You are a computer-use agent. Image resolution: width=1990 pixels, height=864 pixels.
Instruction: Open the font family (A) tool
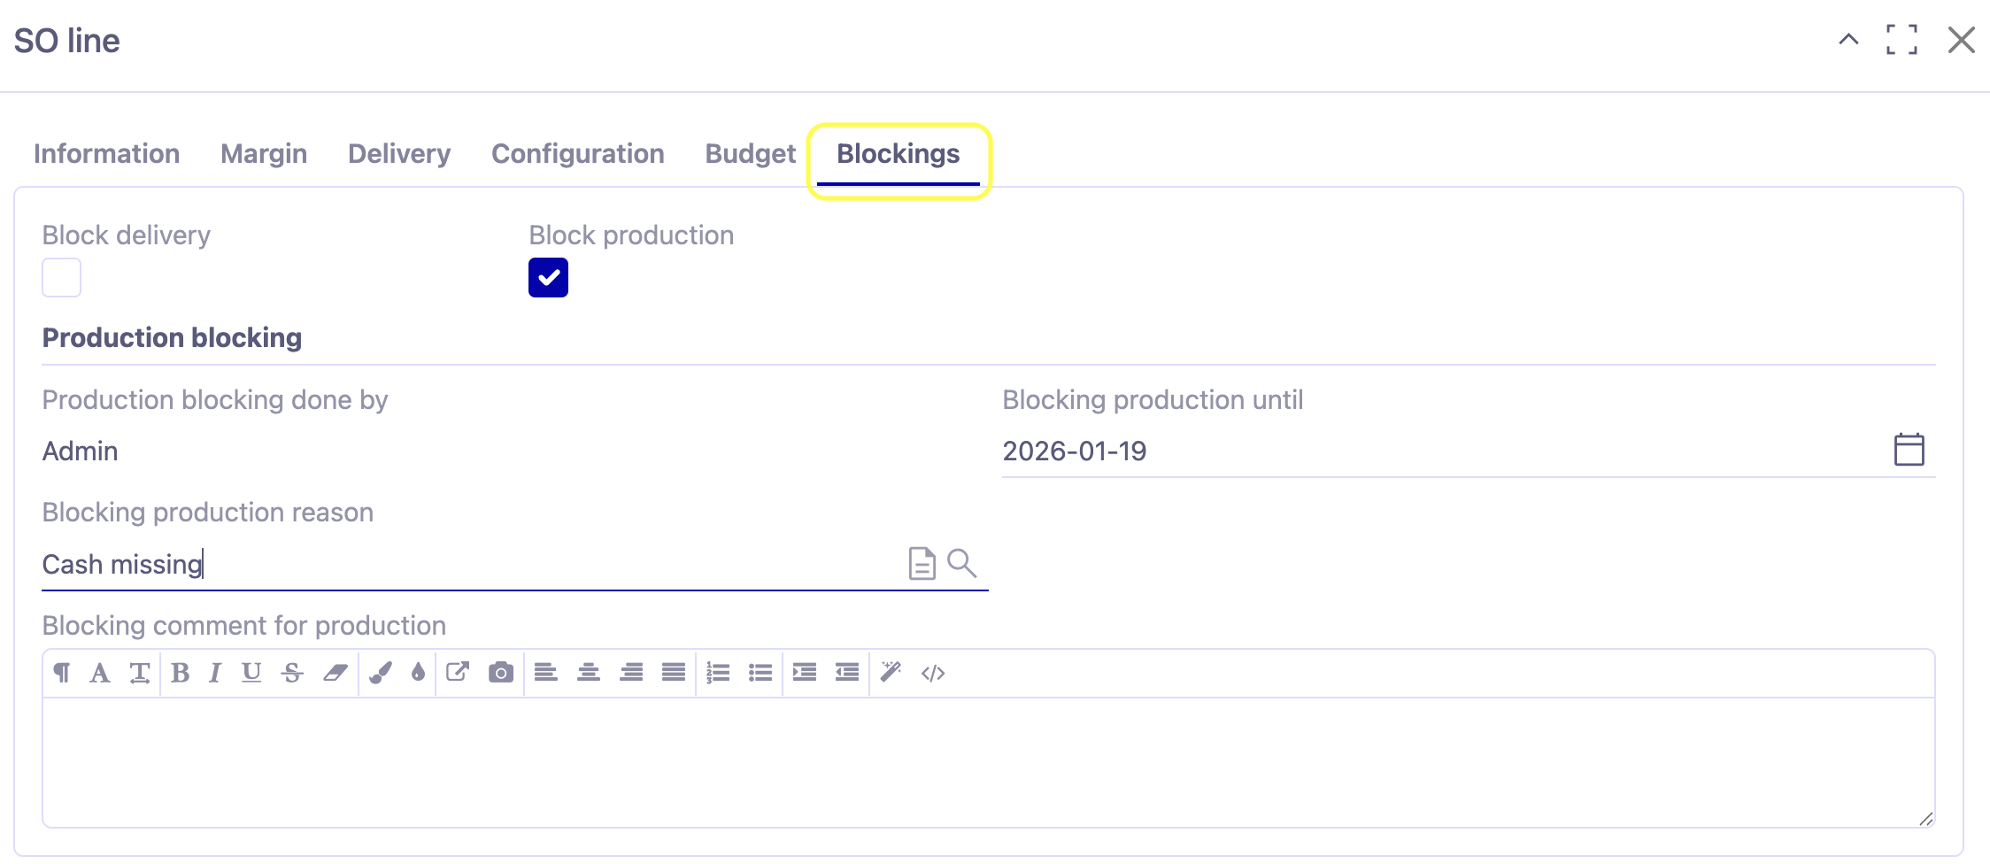pyautogui.click(x=100, y=673)
